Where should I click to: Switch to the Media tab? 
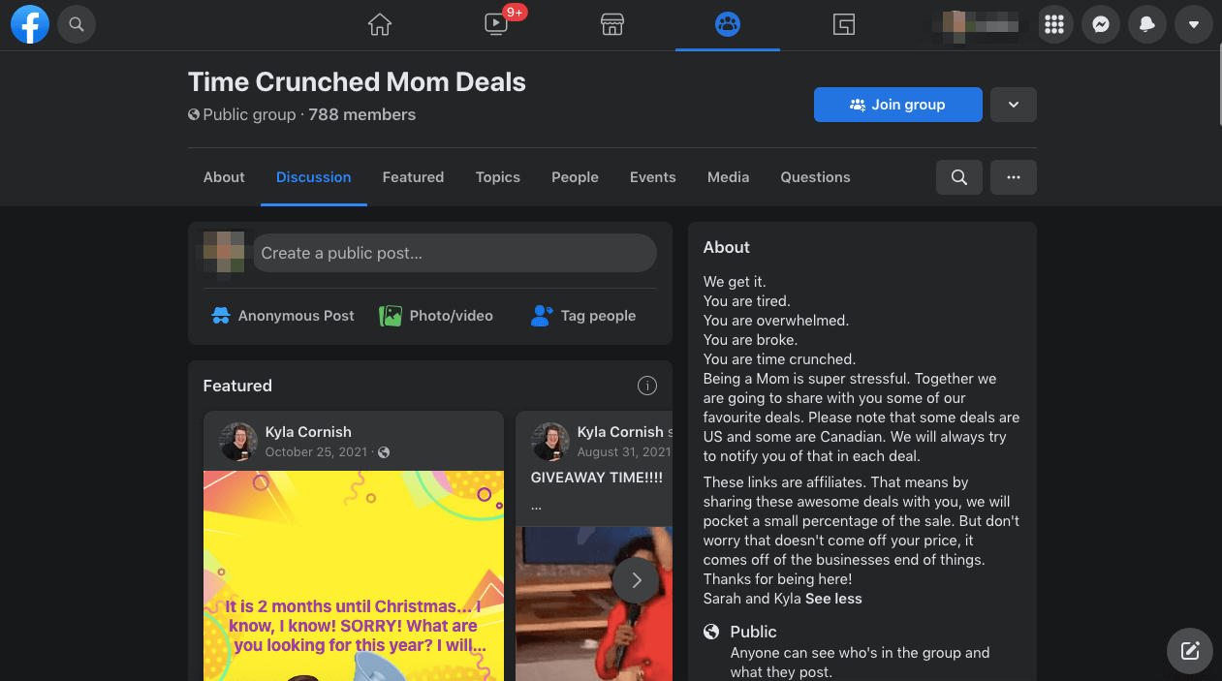pos(729,177)
